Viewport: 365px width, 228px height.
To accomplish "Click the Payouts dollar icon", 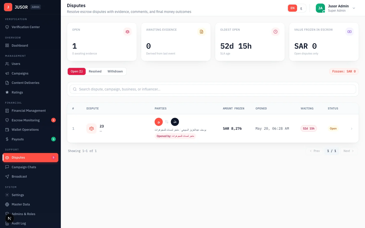I will 7,139.
